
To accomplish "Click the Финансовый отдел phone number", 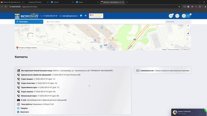I will 48,96.
